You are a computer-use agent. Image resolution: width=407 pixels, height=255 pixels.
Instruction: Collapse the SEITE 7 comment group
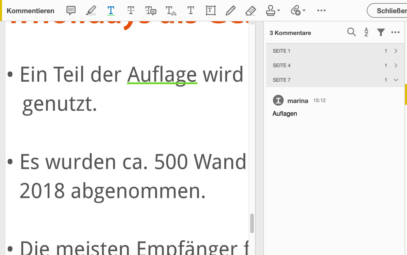point(396,80)
